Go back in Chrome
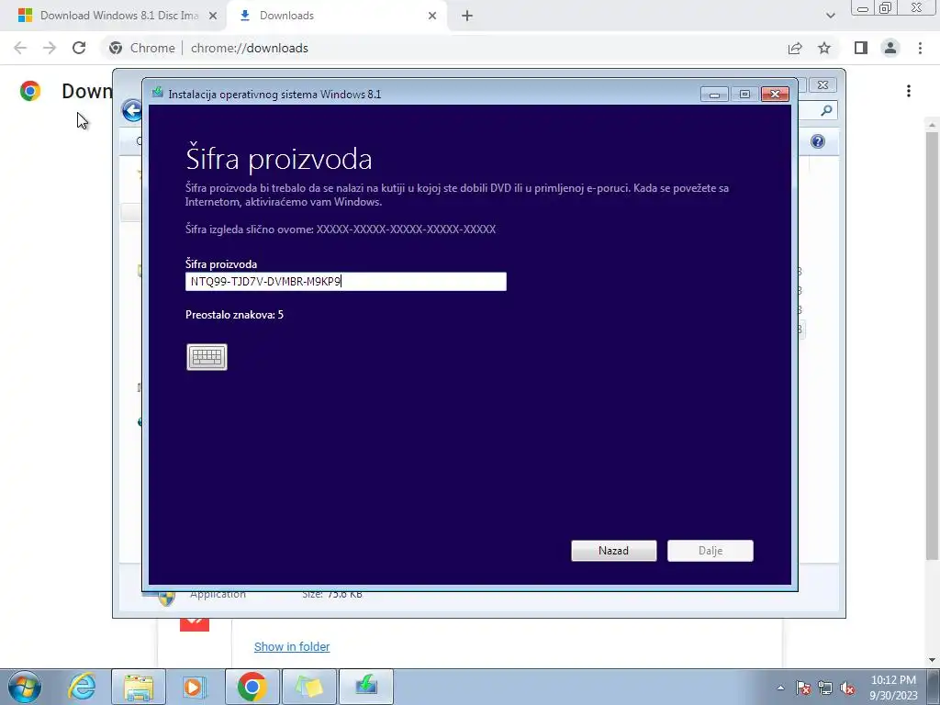This screenshot has width=940, height=705. [x=20, y=48]
